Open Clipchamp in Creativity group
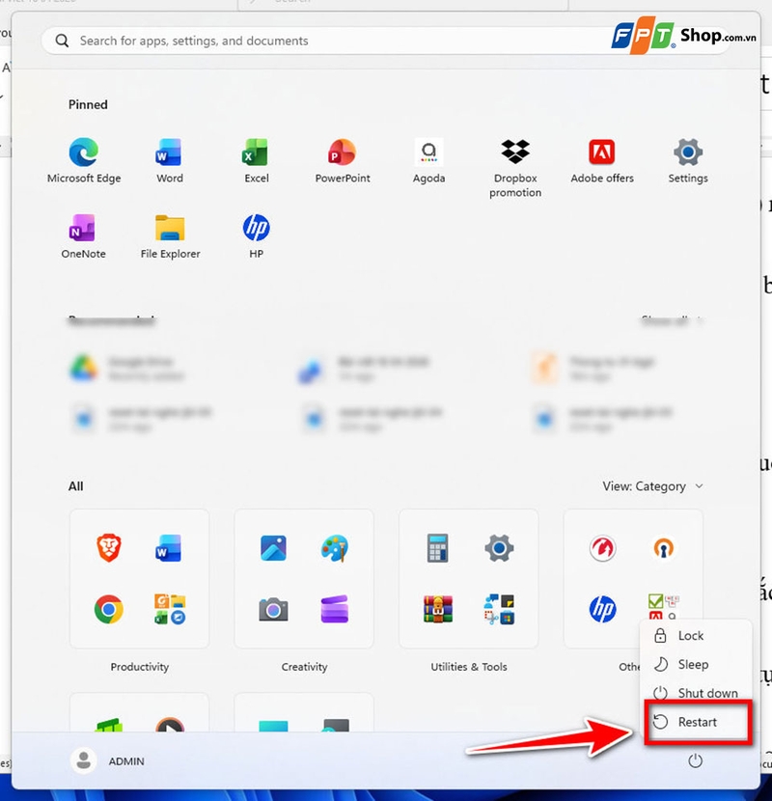Viewport: 772px width, 801px height. click(335, 609)
